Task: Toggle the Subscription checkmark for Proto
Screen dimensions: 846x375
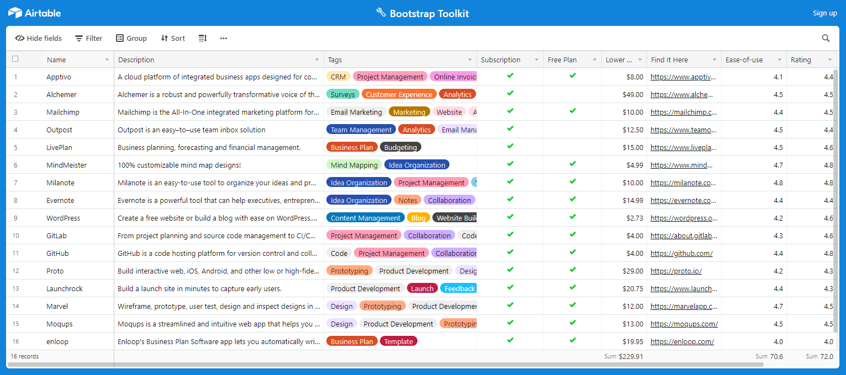Action: click(x=510, y=270)
